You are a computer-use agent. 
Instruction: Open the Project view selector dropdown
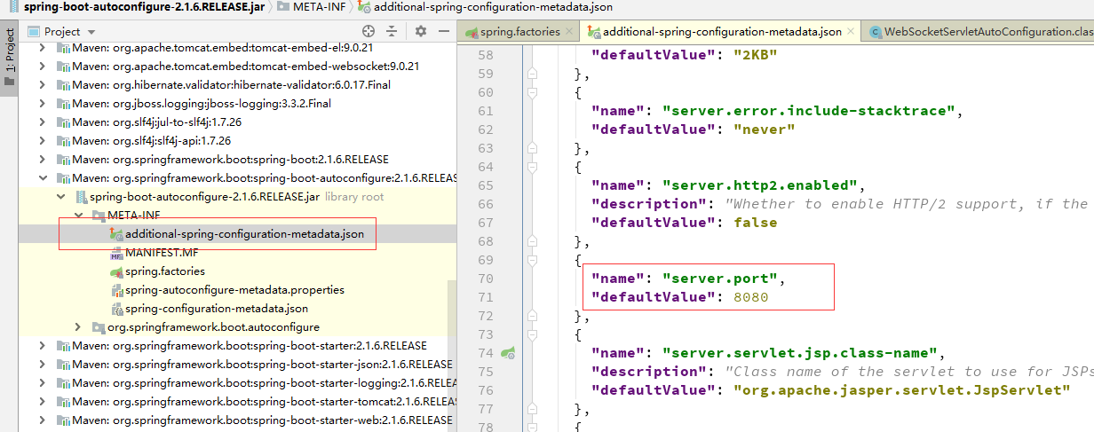(61, 31)
